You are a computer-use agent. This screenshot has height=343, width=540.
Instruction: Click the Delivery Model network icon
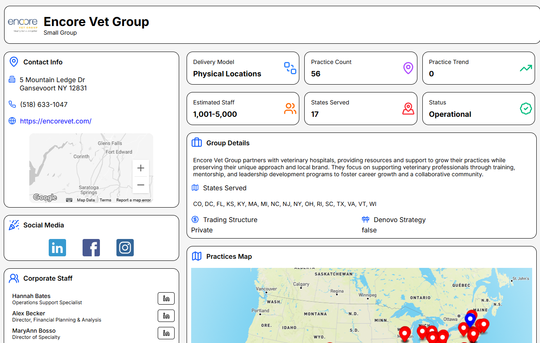click(290, 68)
